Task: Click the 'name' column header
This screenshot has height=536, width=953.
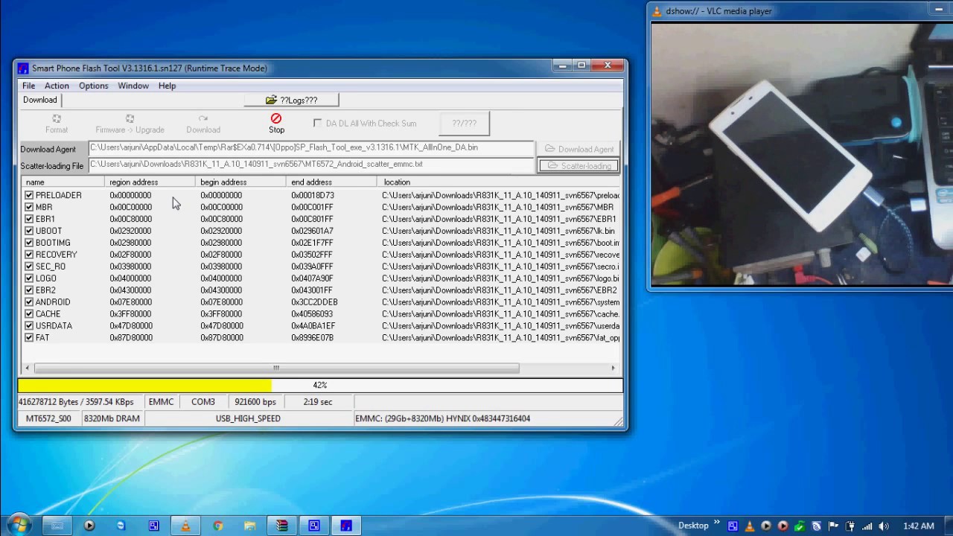Action: click(64, 182)
